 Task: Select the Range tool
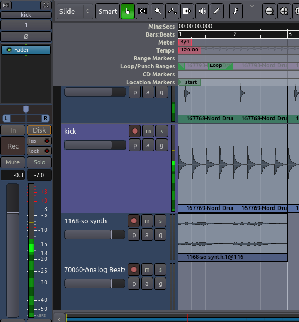click(143, 11)
